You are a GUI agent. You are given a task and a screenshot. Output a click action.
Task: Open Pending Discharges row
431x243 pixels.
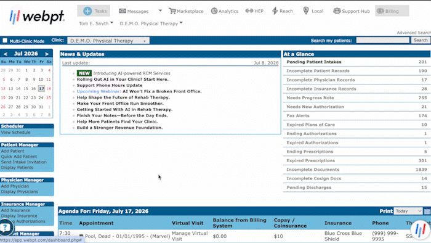click(x=356, y=187)
